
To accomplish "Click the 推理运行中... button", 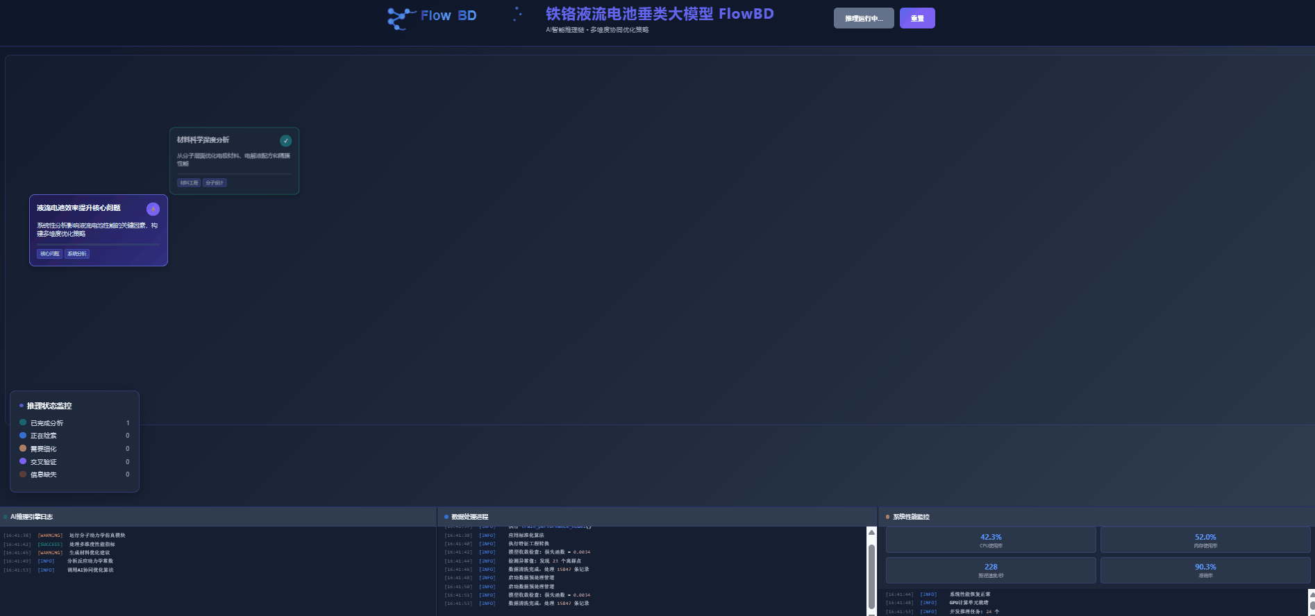I will click(x=864, y=18).
